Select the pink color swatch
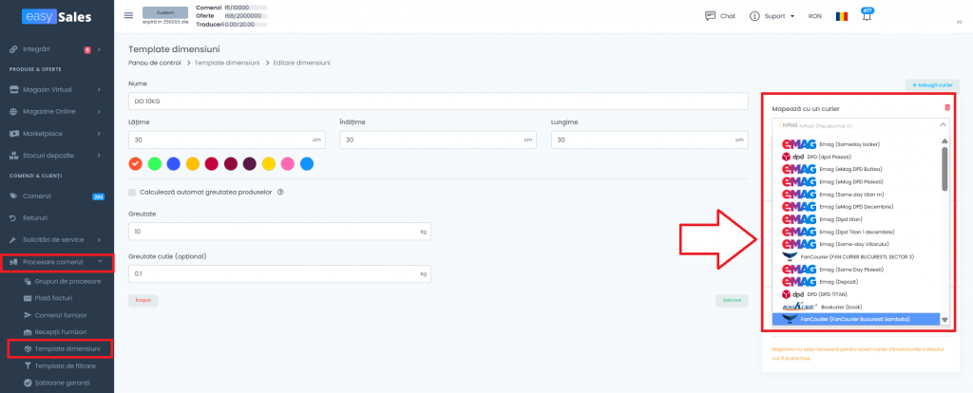This screenshot has width=973, height=393. click(x=287, y=163)
